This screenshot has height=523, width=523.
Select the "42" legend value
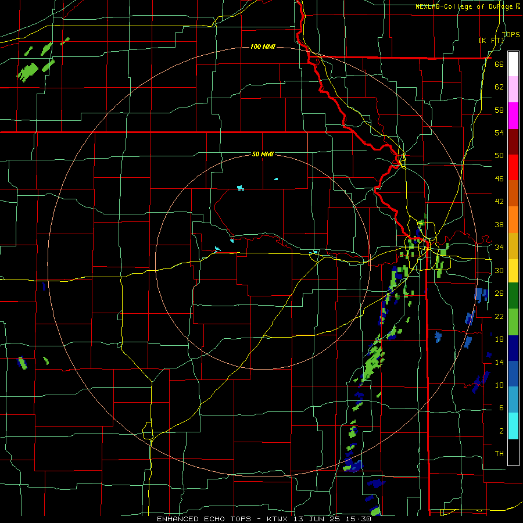(499, 202)
